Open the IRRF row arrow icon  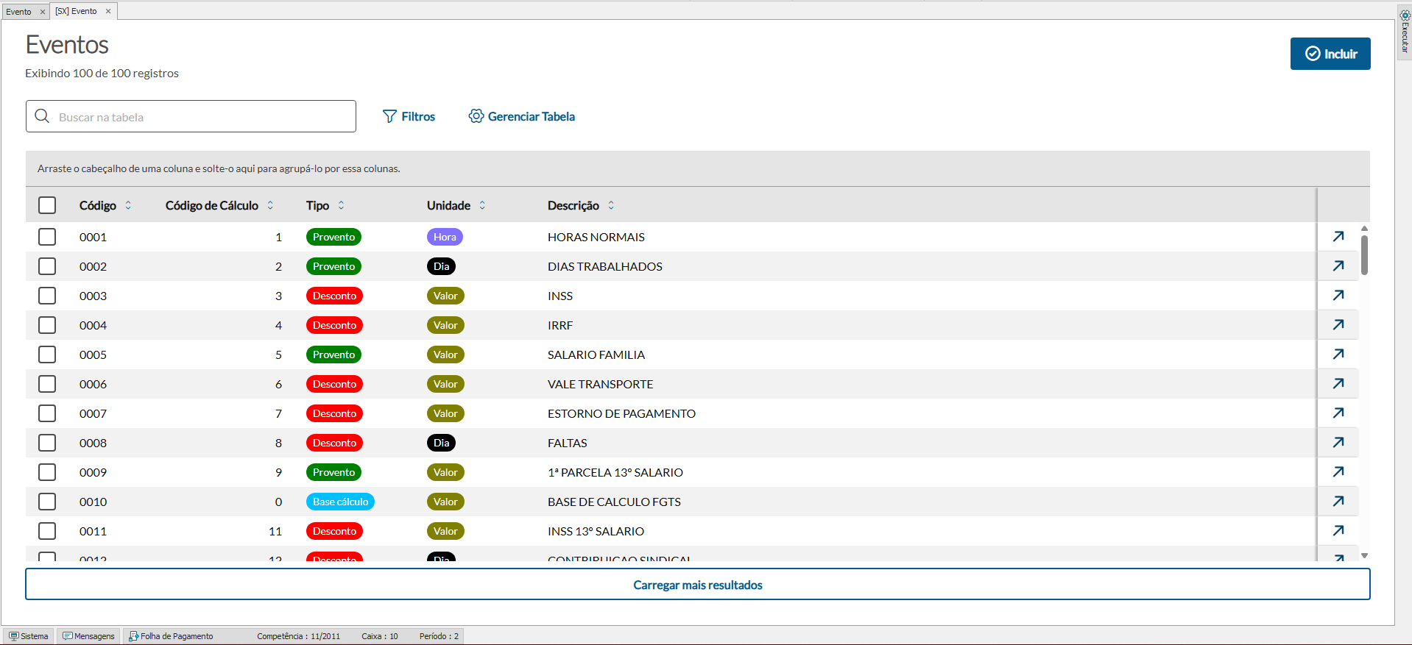pyautogui.click(x=1338, y=325)
